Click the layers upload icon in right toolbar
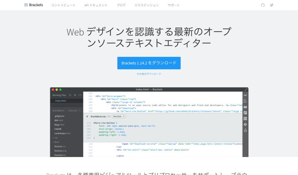The height and width of the screenshot is (175, 298). 245,130
